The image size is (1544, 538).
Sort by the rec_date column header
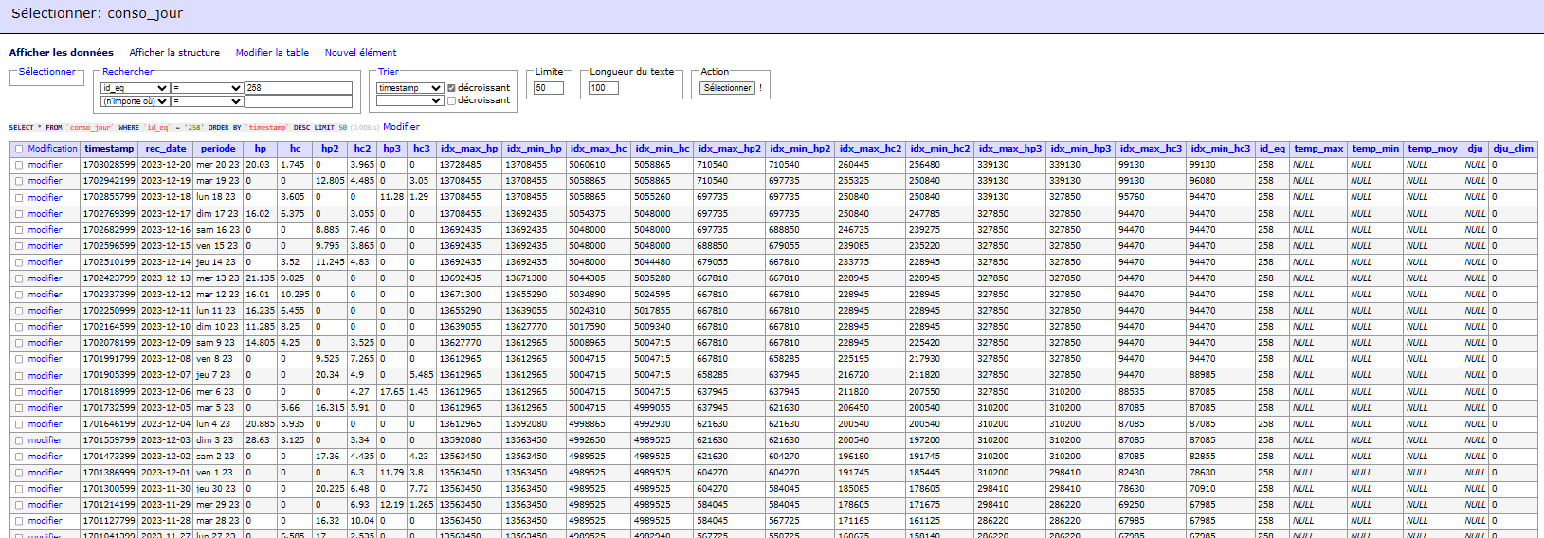point(166,149)
